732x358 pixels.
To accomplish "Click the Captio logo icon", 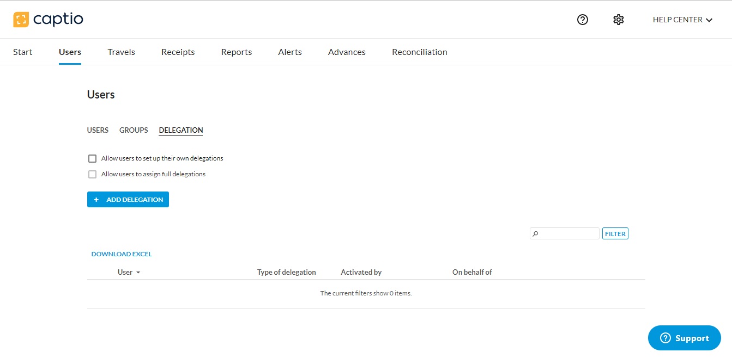I will pos(21,20).
